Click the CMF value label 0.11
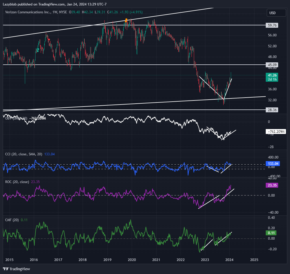The image size is (290, 274). [x=271, y=233]
